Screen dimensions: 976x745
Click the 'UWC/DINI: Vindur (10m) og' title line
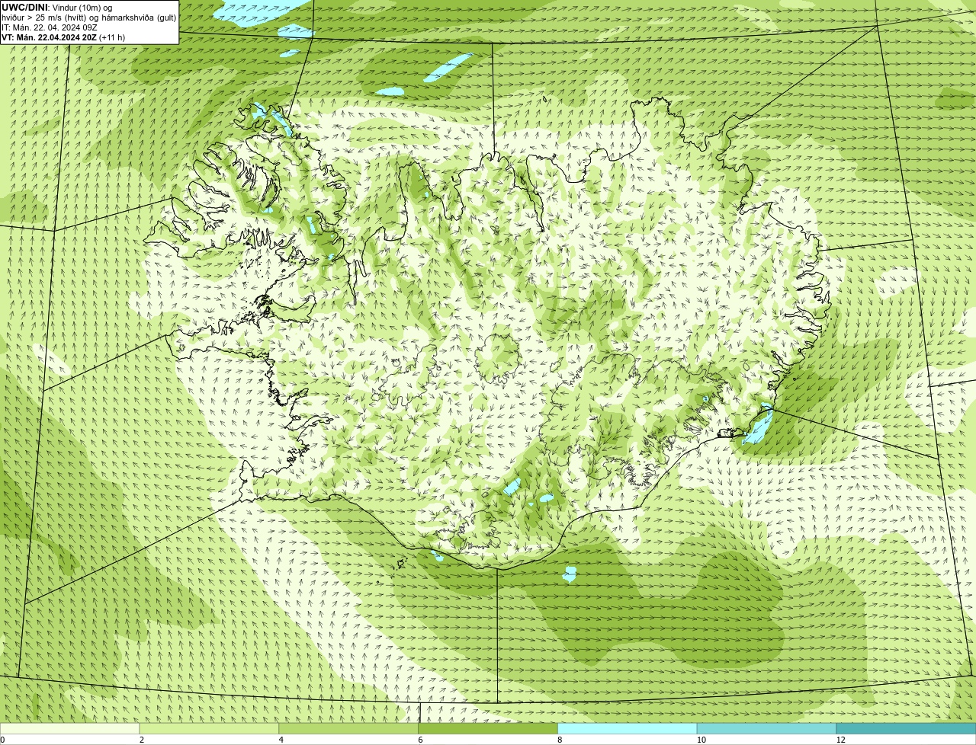pyautogui.click(x=57, y=8)
